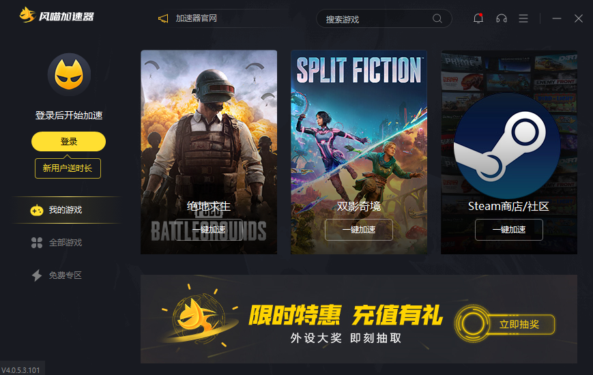Click 新用户送时长 promo button
Viewport: 593px width, 375px height.
coord(68,168)
